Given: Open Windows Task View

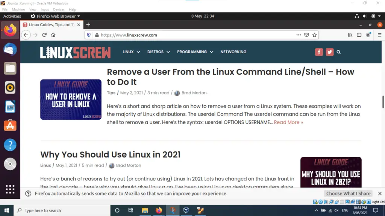Looking at the screenshot, I should click(x=130, y=210).
